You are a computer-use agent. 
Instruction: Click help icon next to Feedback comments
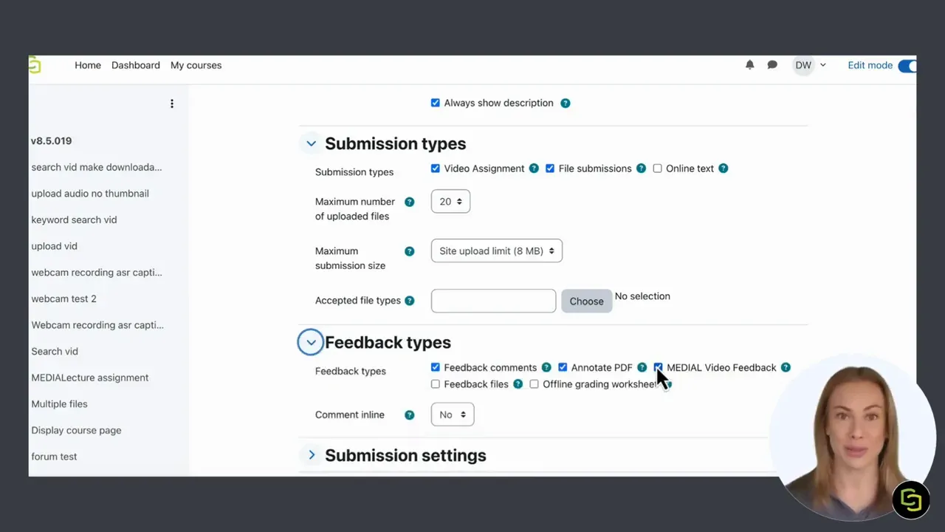[546, 367]
